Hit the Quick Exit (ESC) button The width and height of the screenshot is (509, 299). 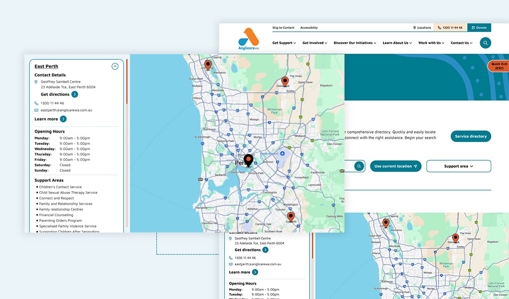[x=499, y=66]
